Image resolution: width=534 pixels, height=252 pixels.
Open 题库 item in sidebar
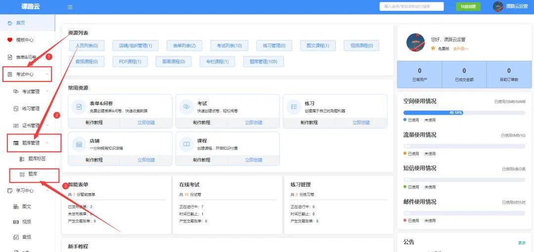[33, 174]
